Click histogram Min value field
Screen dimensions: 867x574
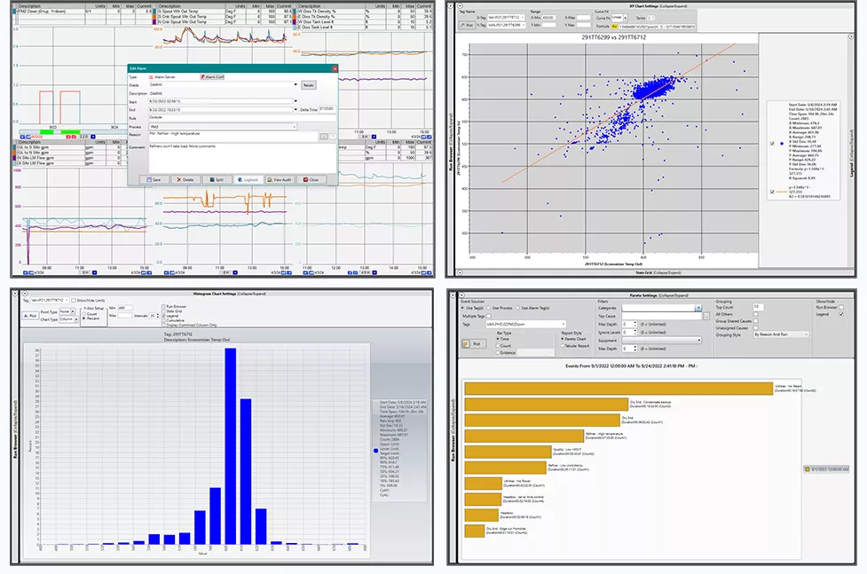coord(125,308)
